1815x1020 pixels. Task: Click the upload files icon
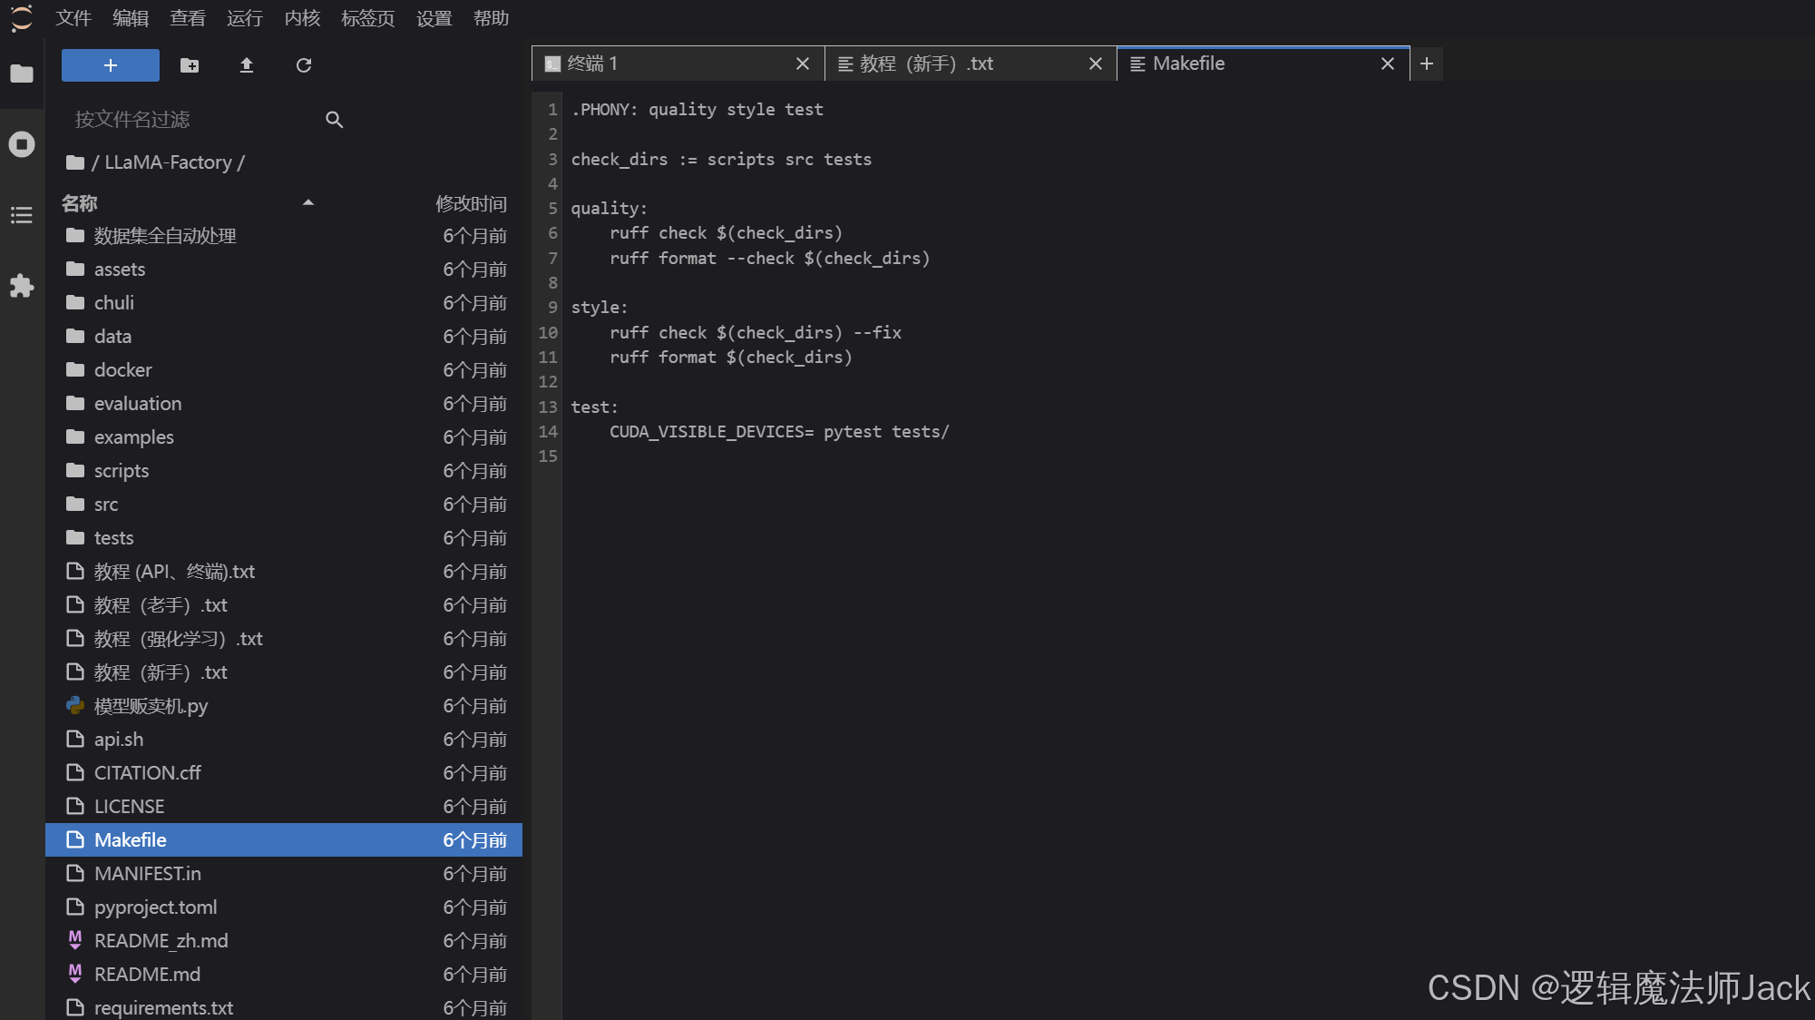(x=246, y=65)
